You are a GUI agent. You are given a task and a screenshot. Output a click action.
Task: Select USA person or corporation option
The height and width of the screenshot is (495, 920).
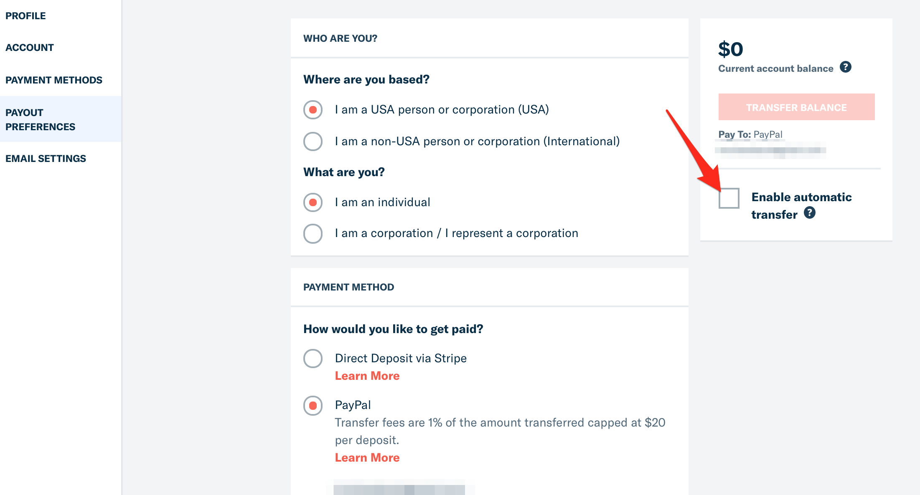(313, 110)
